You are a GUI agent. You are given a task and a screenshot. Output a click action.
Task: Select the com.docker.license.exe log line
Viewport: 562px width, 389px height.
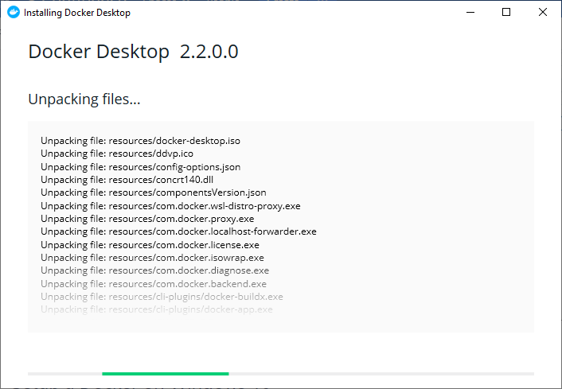[150, 245]
